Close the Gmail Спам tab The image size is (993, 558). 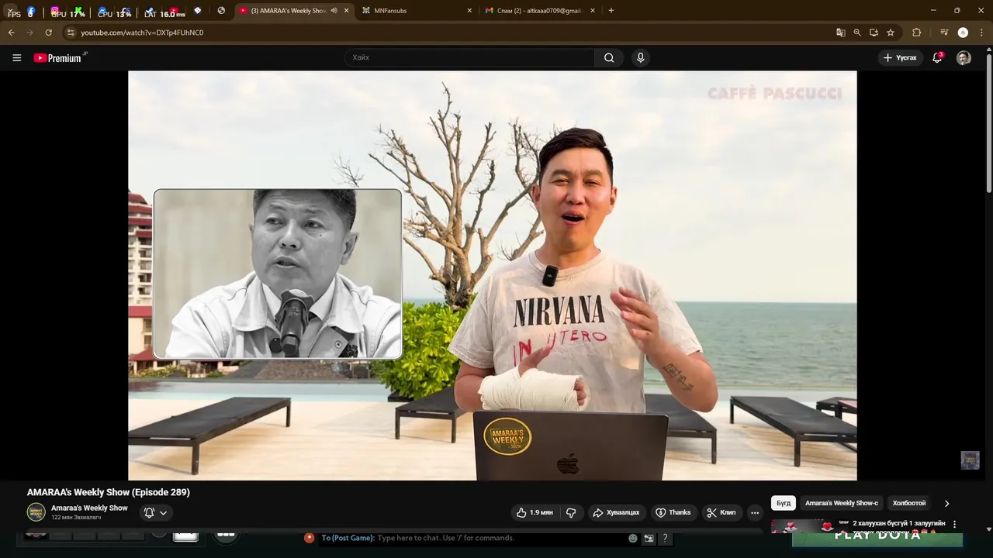(593, 11)
